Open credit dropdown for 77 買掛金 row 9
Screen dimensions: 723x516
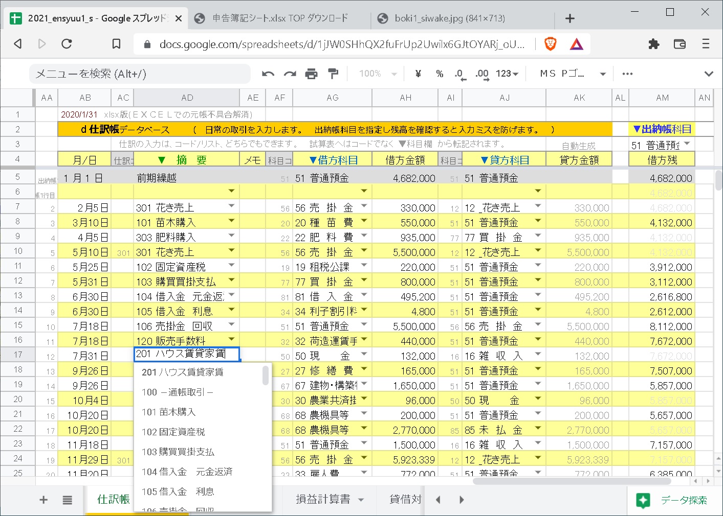[x=538, y=236]
